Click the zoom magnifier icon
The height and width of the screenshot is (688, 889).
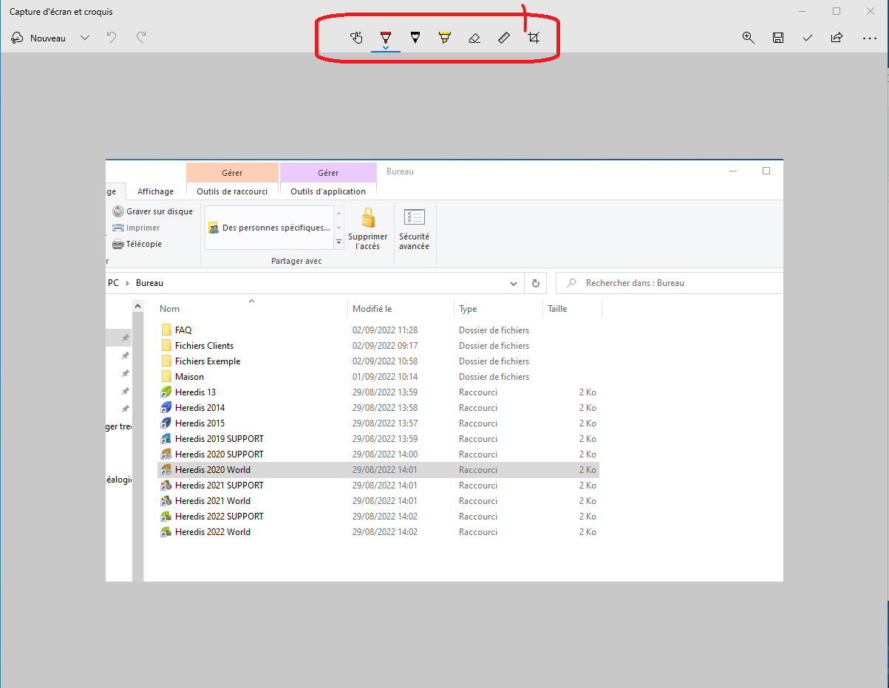click(x=748, y=38)
